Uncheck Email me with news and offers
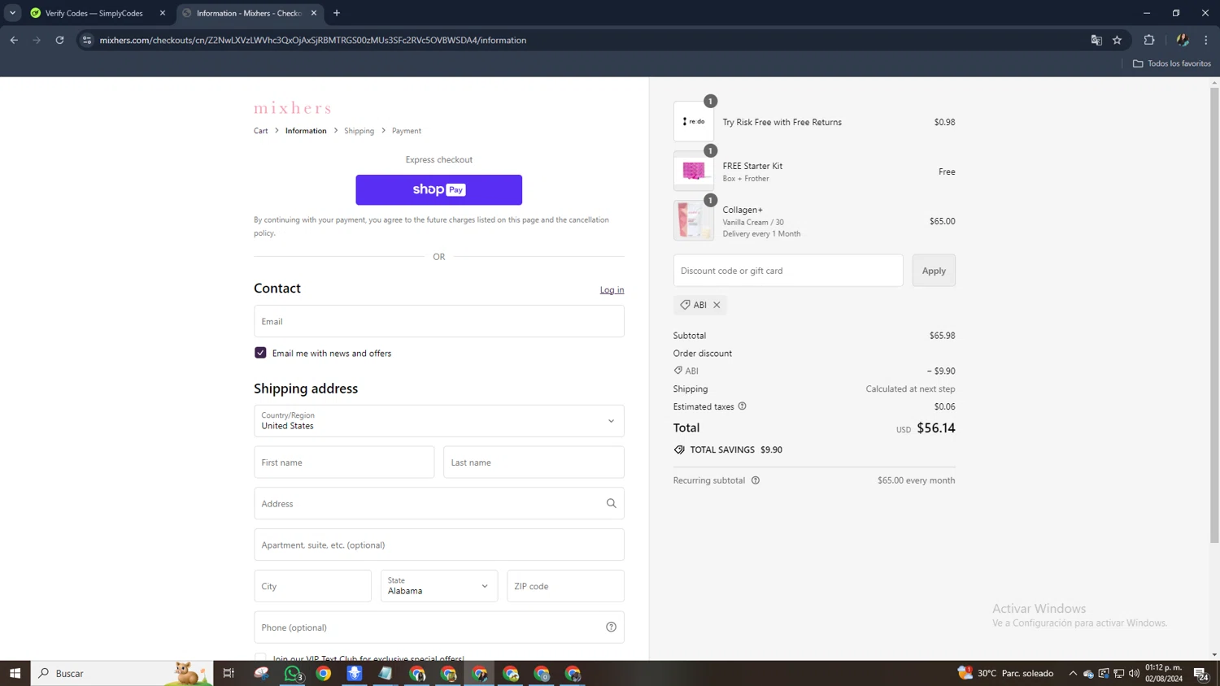The height and width of the screenshot is (686, 1220). pyautogui.click(x=260, y=353)
